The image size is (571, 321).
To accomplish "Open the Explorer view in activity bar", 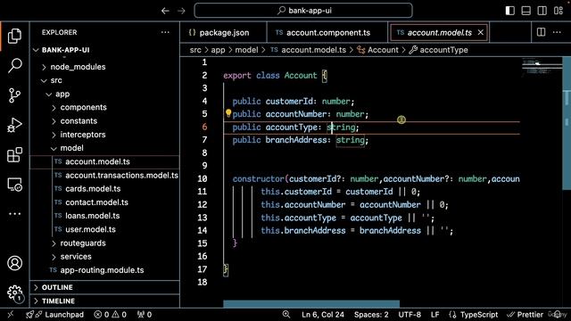I will [14, 36].
